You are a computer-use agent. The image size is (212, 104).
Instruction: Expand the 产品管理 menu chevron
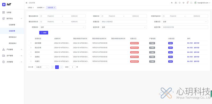[x=21, y=49]
